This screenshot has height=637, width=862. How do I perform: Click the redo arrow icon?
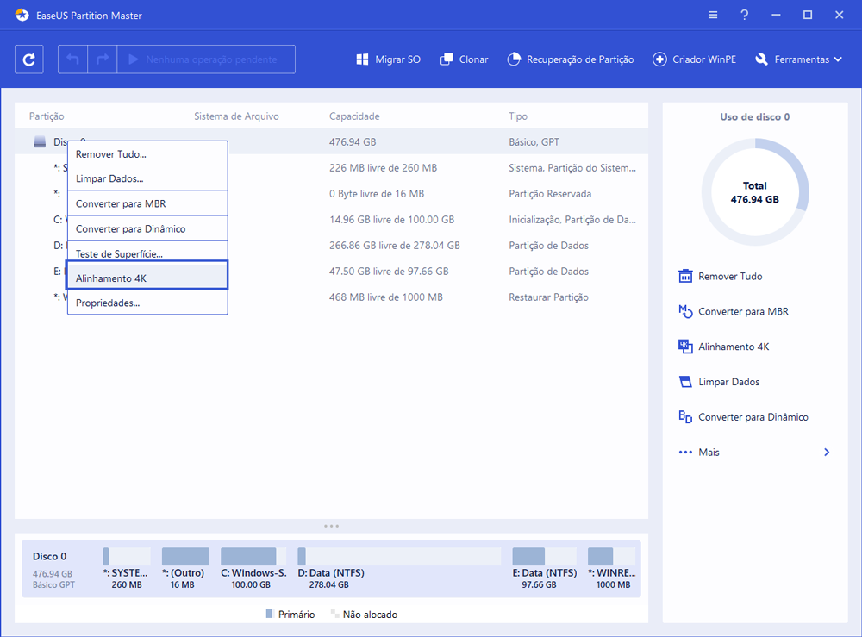pyautogui.click(x=103, y=59)
